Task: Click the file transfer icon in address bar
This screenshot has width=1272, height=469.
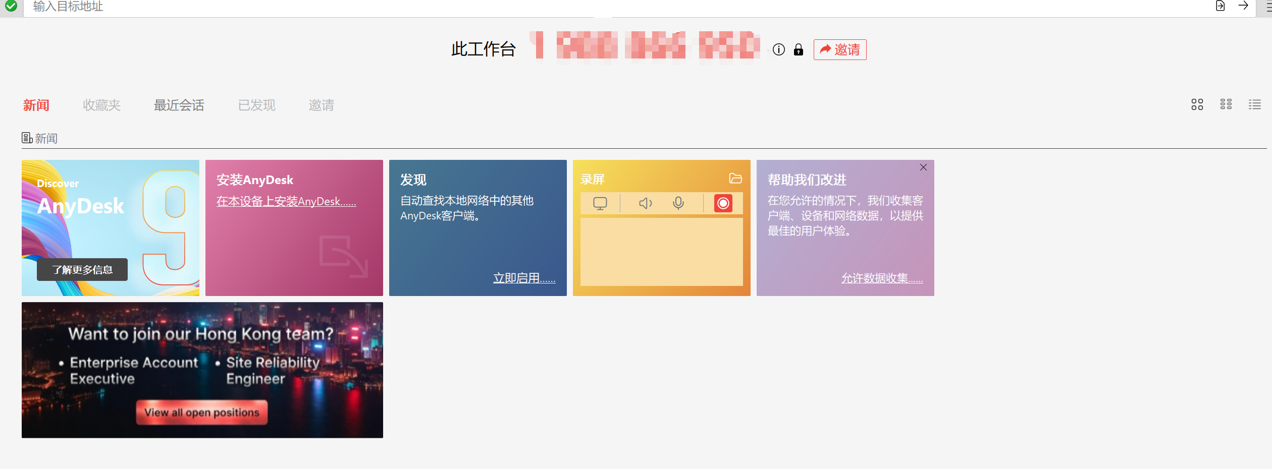Action: (1220, 6)
